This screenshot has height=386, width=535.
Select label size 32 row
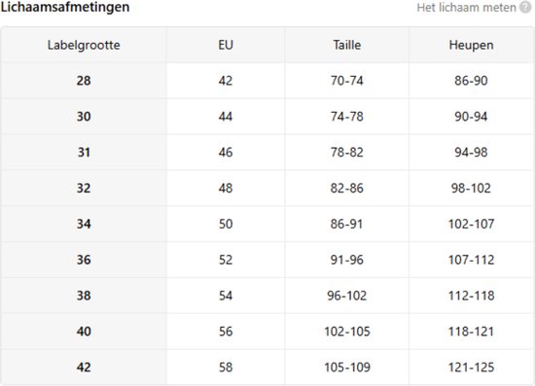point(267,189)
